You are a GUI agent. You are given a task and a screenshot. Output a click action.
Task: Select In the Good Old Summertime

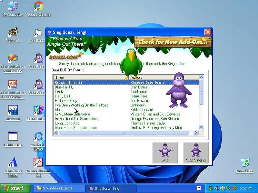pos(77,119)
